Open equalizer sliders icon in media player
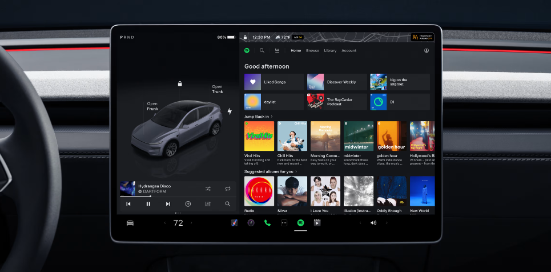The image size is (551, 272). [x=208, y=204]
